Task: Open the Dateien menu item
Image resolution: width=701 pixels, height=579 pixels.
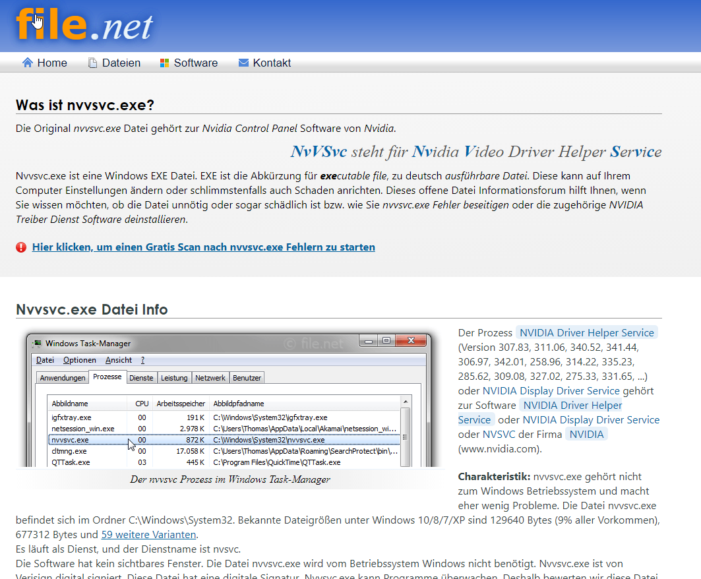Action: (121, 63)
